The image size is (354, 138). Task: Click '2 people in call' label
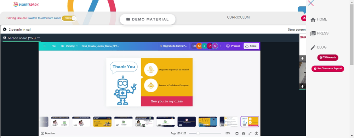pyautogui.click(x=20, y=29)
